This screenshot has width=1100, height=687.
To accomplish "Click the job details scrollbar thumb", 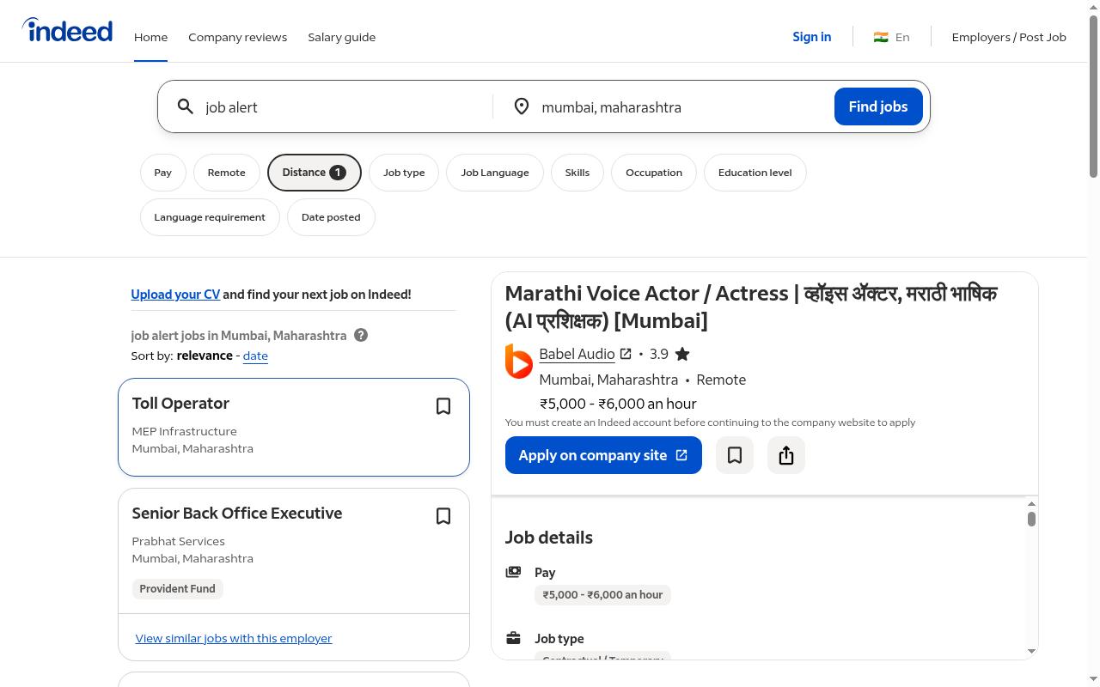I will pos(1031,519).
